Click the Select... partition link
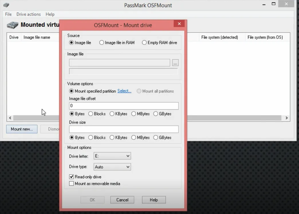This screenshot has width=299, height=214. click(x=124, y=91)
